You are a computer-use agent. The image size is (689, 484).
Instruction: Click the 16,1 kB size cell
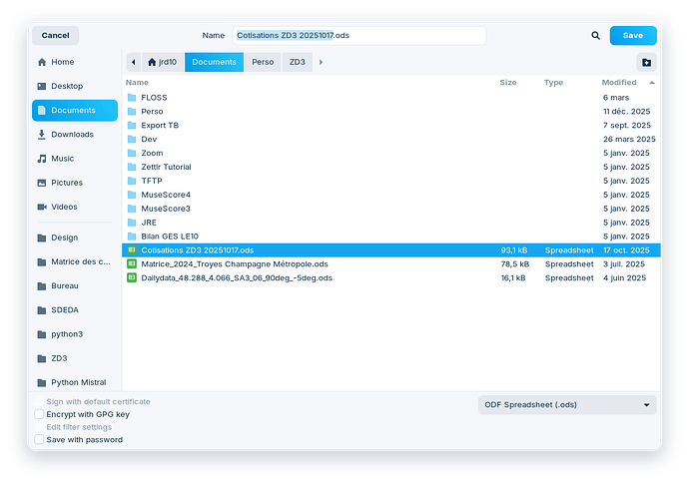click(x=513, y=278)
